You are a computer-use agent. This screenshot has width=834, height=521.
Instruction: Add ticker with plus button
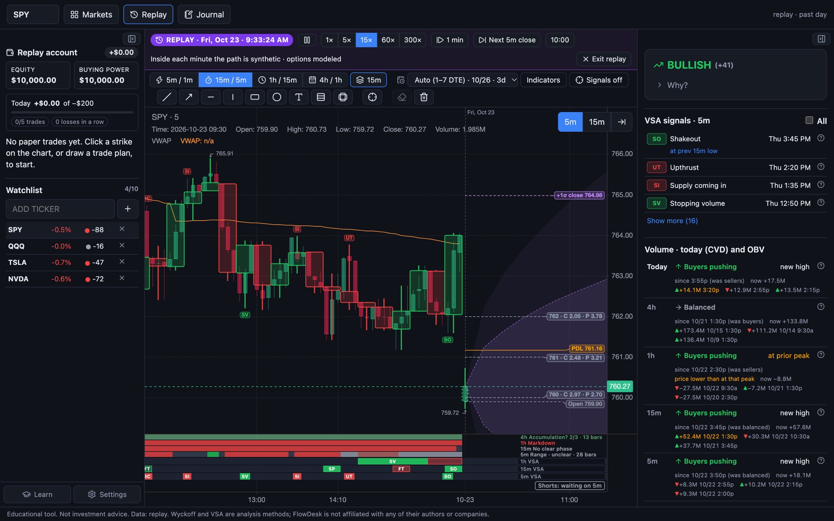point(128,209)
